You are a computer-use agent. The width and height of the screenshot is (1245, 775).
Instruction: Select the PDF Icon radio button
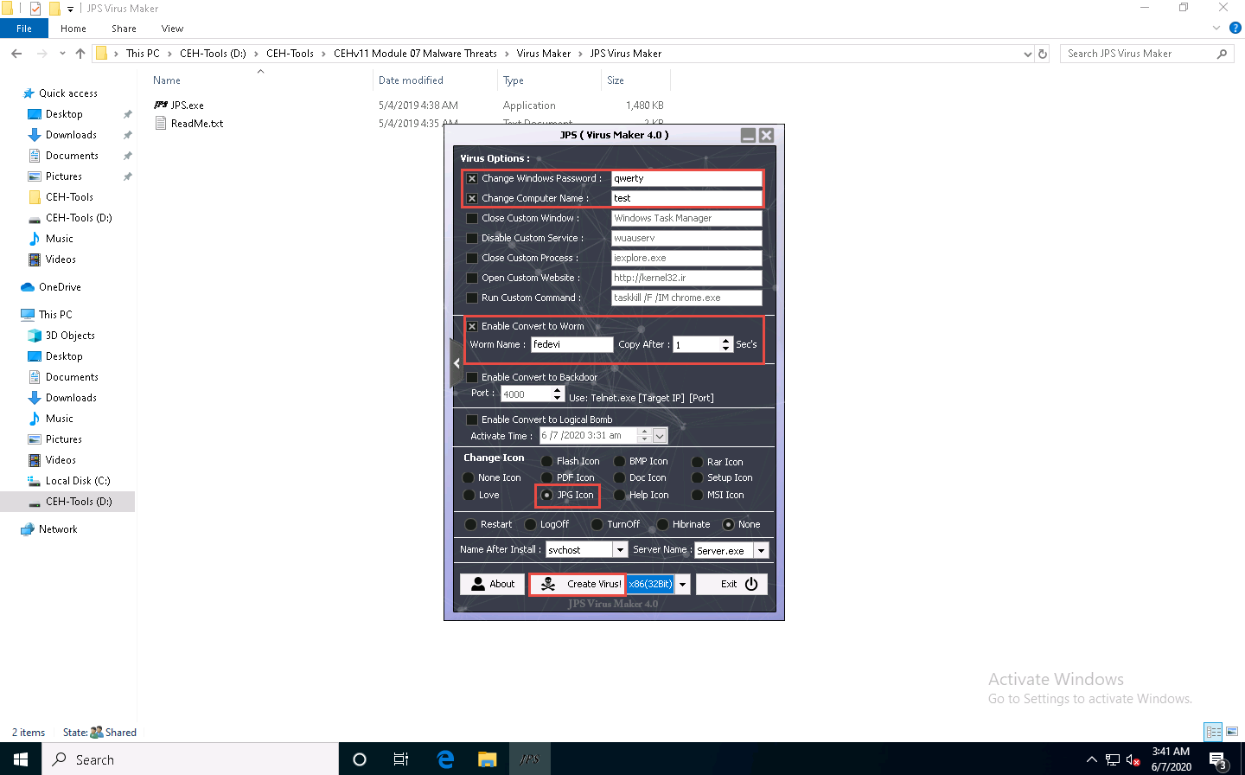coord(546,477)
